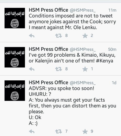Favorite the Kimaio, Kikuyu tweet
This screenshot has height=136, width=121.
[85, 69]
